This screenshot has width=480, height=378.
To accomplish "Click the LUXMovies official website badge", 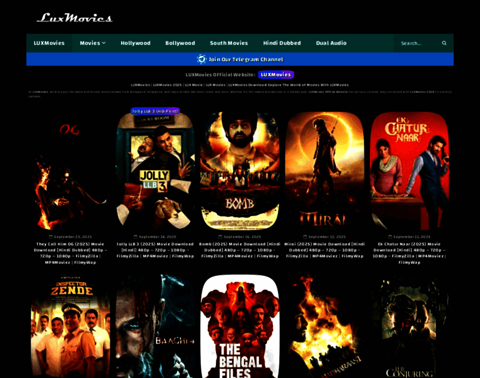I will coord(276,74).
